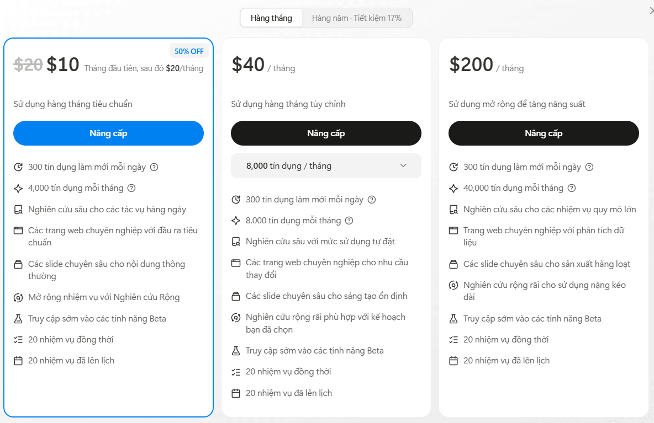Click Nâng cấp for the $200 plan
Image resolution: width=654 pixels, height=423 pixels.
click(x=544, y=133)
